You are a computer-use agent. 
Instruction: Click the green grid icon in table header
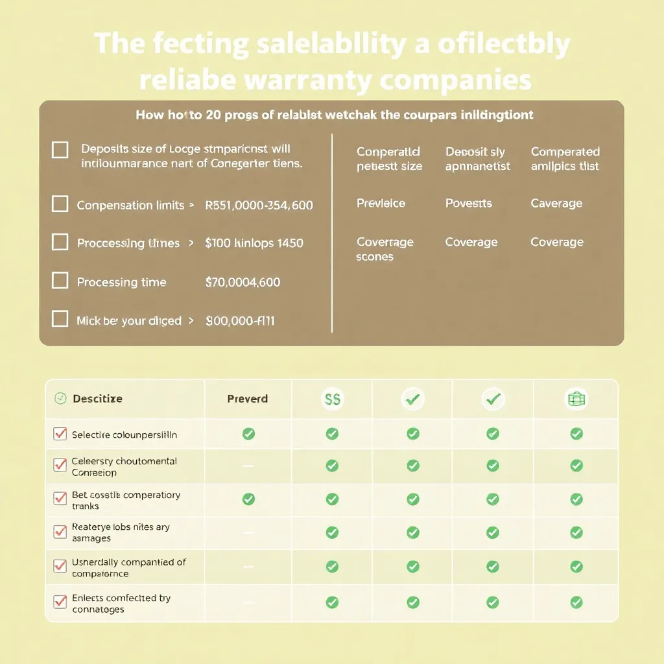[x=576, y=400]
